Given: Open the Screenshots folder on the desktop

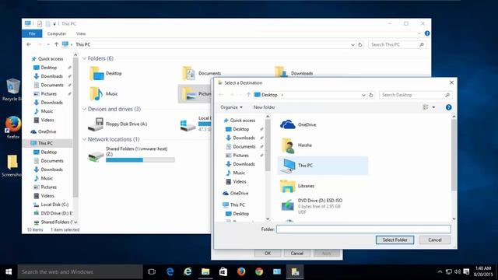Looking at the screenshot, I should coord(12,166).
